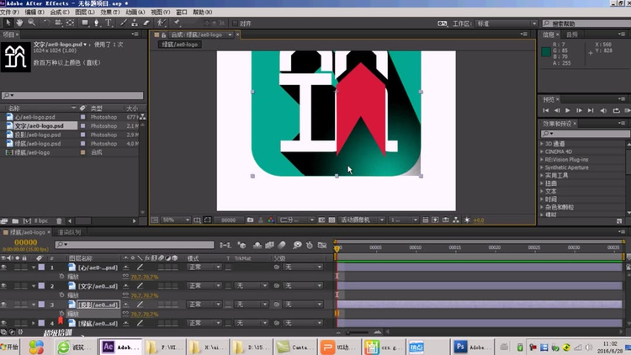The height and width of the screenshot is (355, 631).
Task: Jump to first frame in preview panel
Action: (x=546, y=110)
